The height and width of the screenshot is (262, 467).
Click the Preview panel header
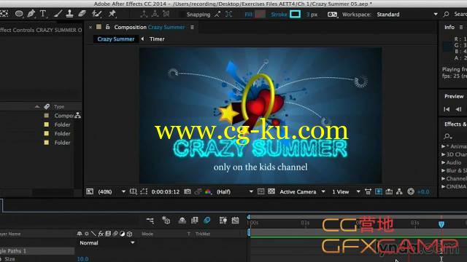pos(454,96)
